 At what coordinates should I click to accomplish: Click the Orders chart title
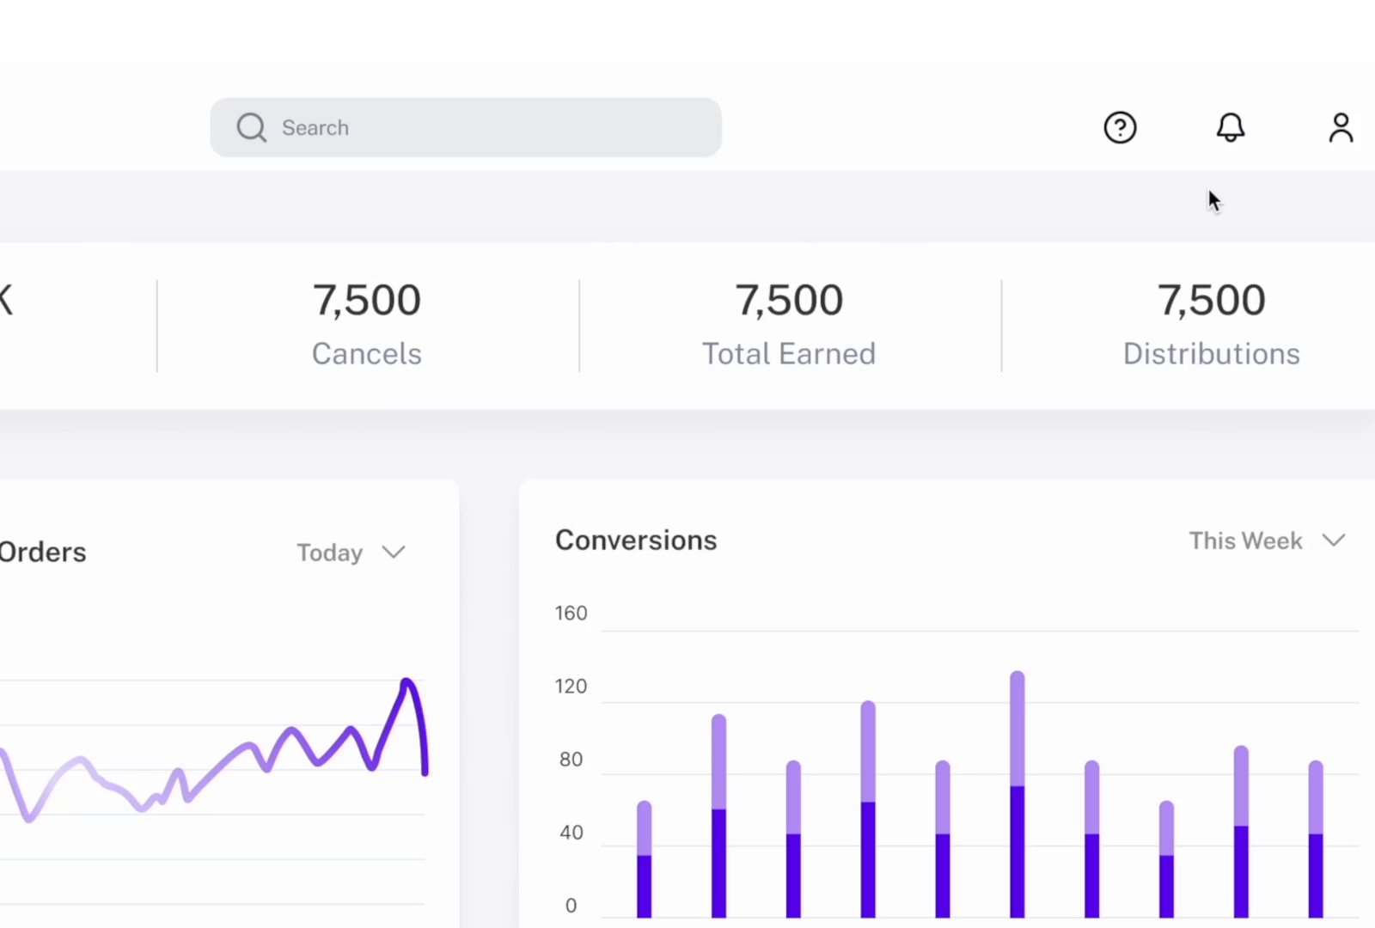(43, 553)
